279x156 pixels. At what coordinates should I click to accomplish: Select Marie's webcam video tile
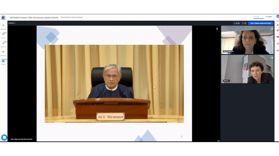pyautogui.click(x=247, y=40)
